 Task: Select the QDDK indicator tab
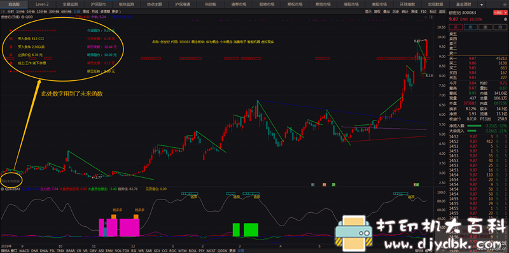click(x=222, y=250)
